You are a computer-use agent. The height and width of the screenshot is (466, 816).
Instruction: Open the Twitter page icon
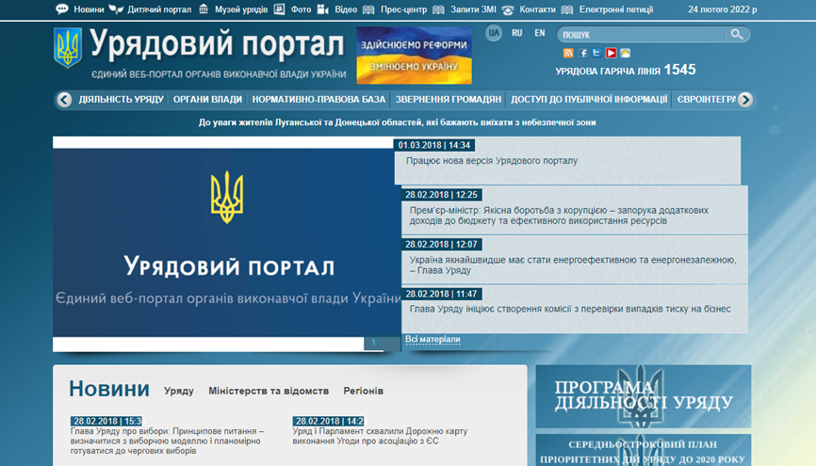[596, 53]
